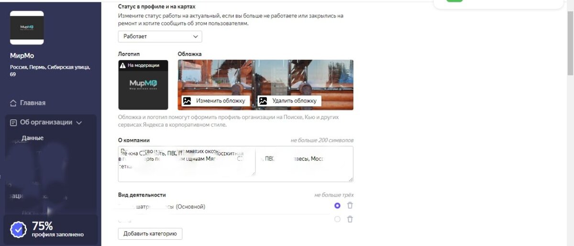
Task: Select the second category radio button
Action: [338, 219]
